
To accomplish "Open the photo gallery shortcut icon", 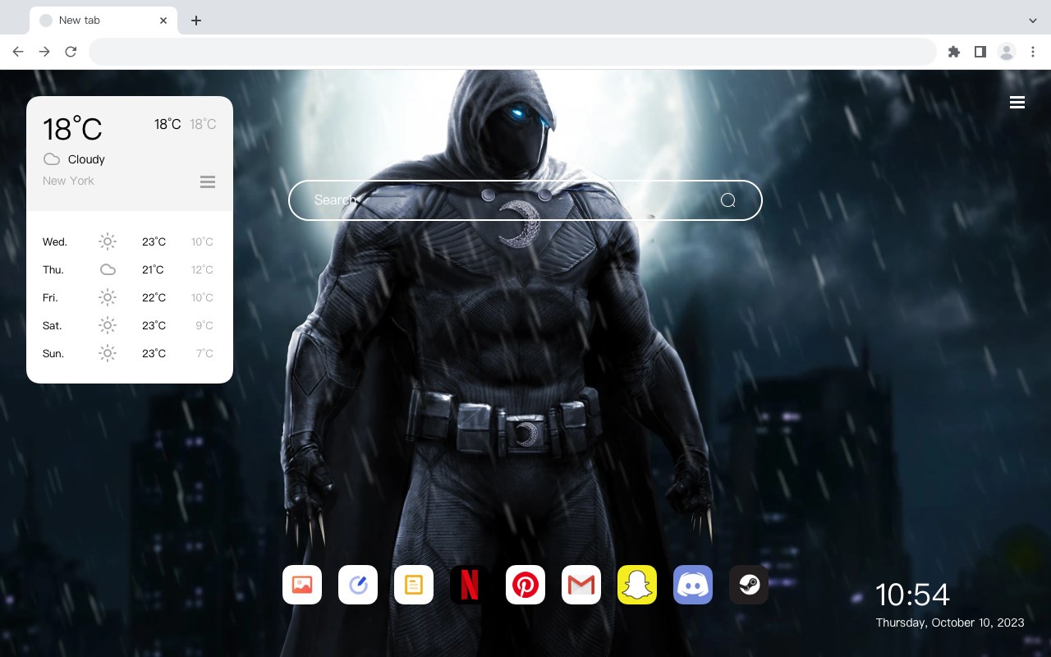I will (x=302, y=585).
